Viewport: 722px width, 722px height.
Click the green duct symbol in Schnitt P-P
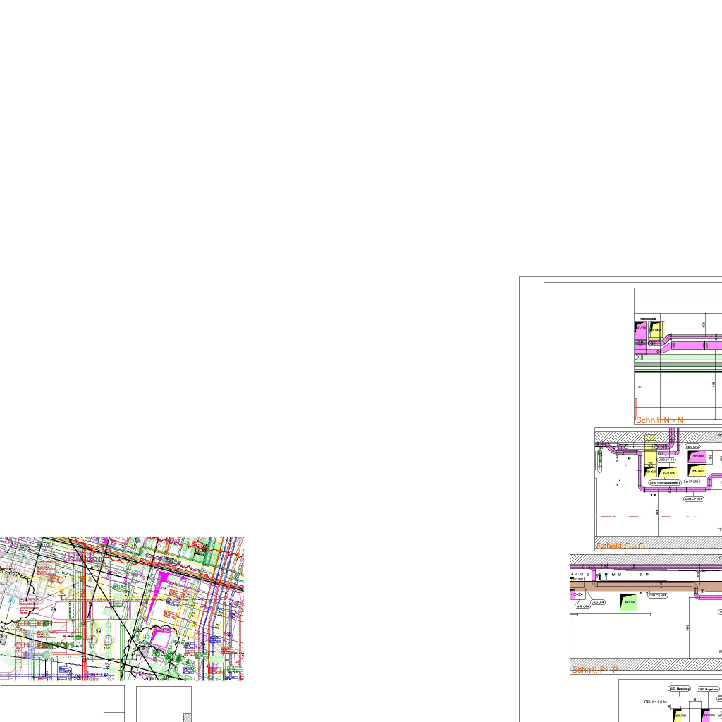point(628,602)
